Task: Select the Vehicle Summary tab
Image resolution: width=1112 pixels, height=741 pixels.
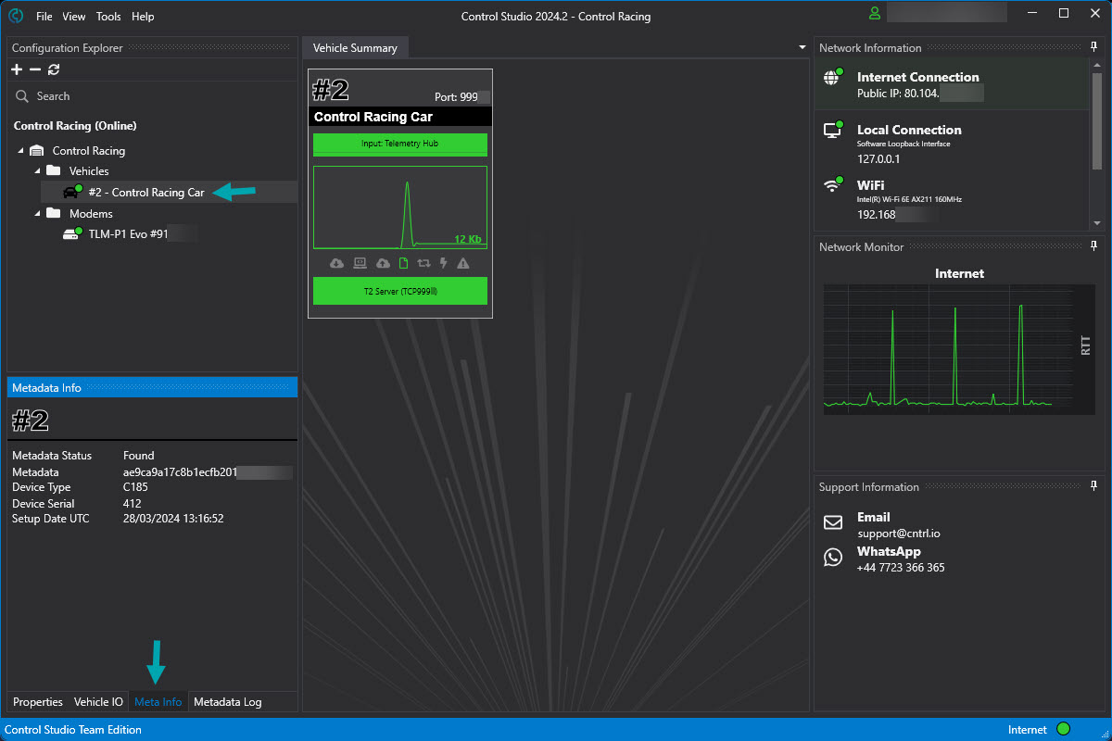Action: click(355, 48)
